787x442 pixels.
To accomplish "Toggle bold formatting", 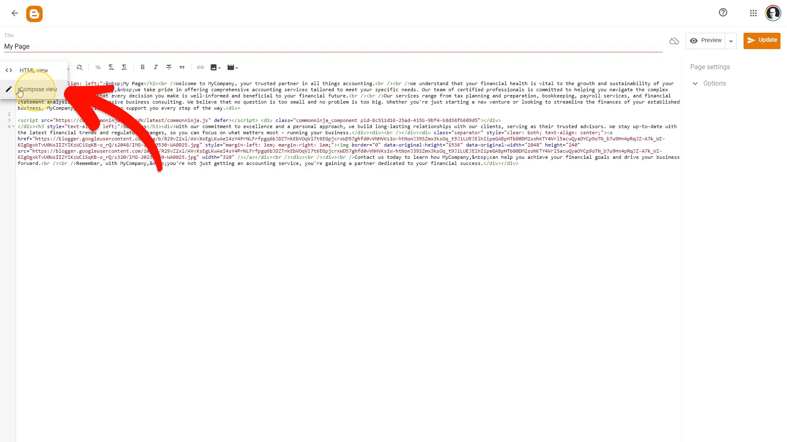I will coord(143,68).
